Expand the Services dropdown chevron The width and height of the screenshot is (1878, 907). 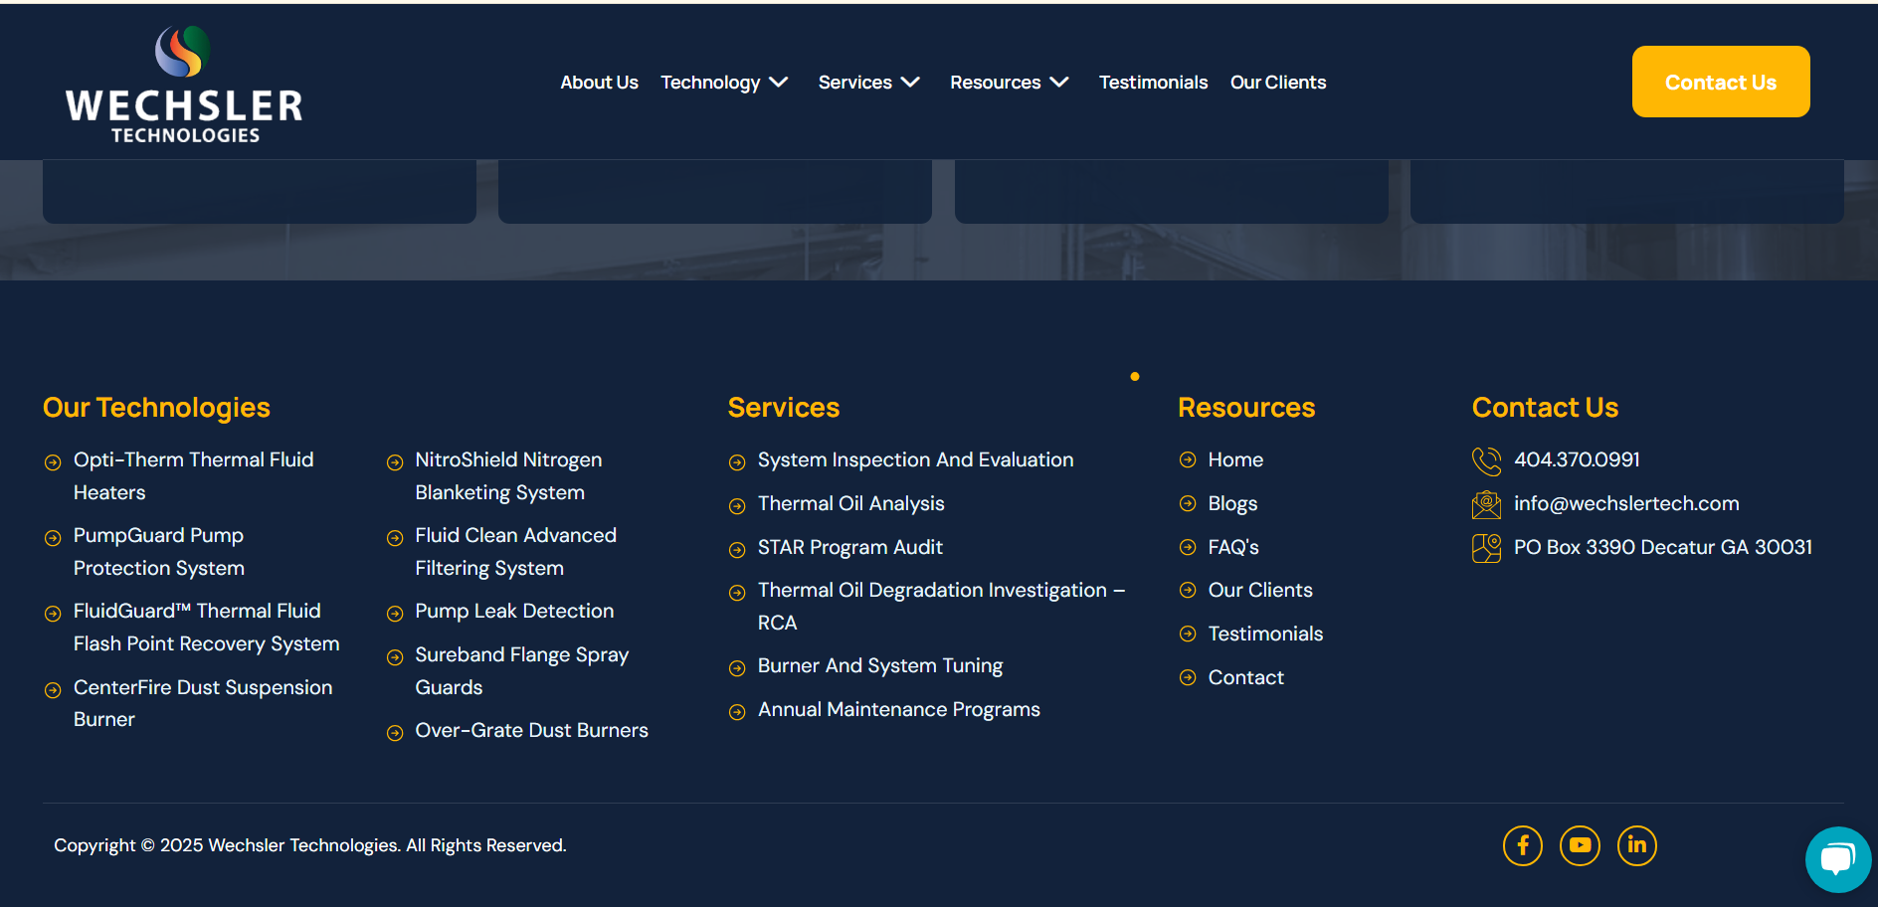910,83
